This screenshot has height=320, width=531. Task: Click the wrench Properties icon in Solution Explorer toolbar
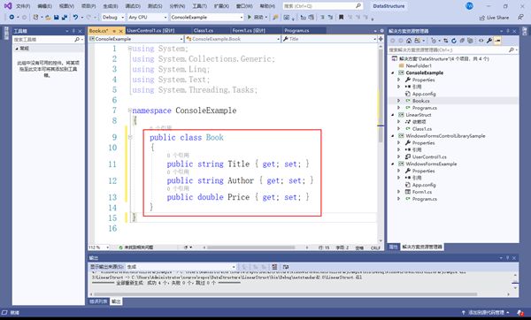489,41
